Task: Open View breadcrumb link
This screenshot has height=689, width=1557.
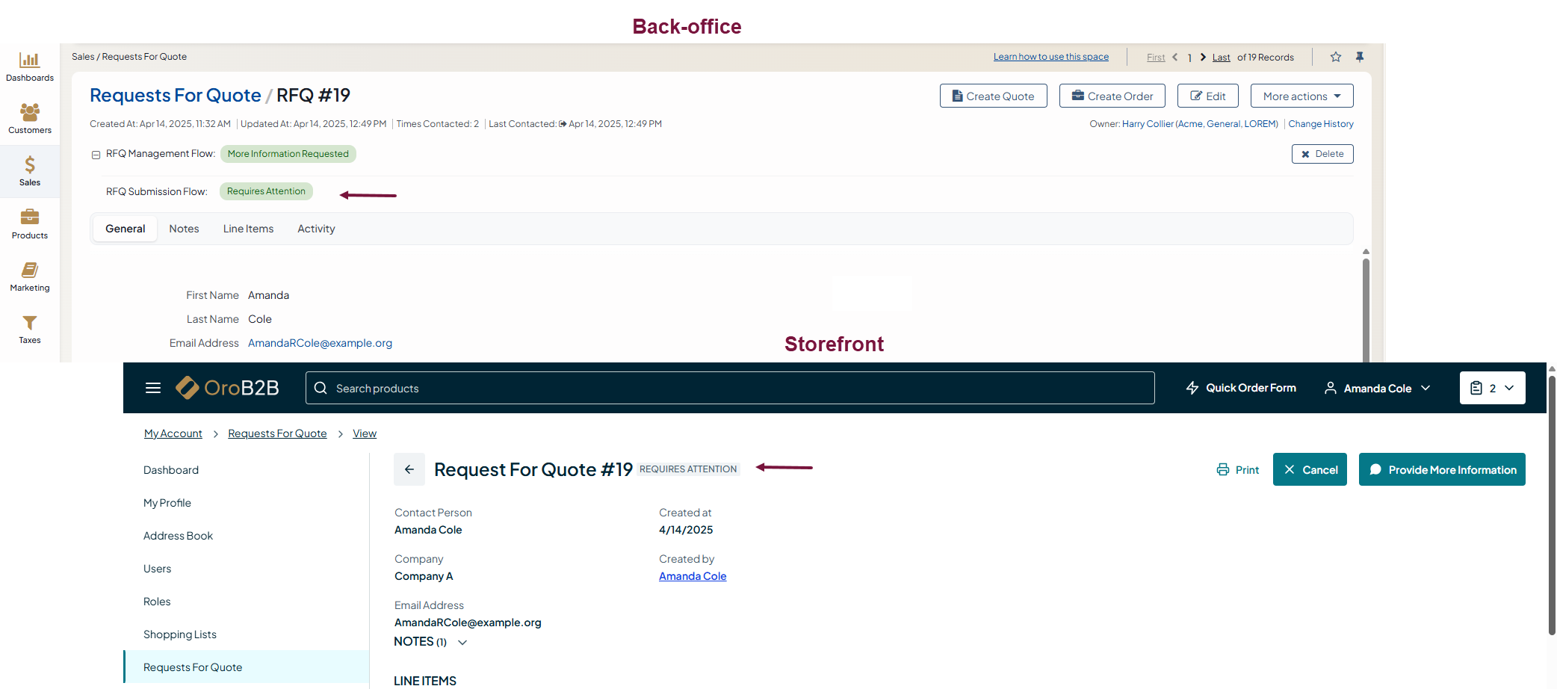Action: point(365,433)
